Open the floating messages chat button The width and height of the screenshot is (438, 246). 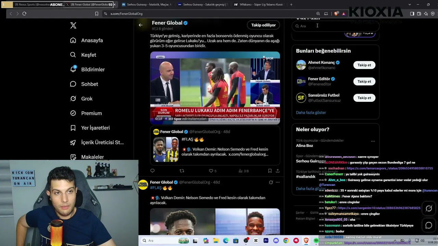click(x=429, y=225)
